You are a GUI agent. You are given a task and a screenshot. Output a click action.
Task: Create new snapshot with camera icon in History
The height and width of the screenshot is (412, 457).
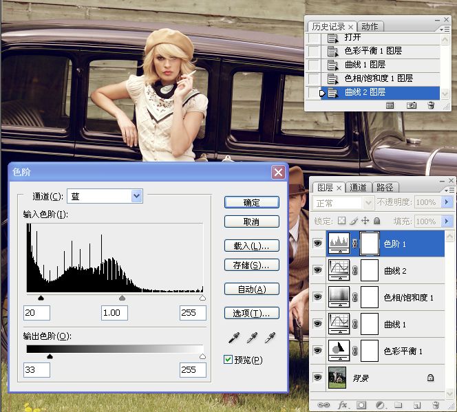tap(412, 105)
